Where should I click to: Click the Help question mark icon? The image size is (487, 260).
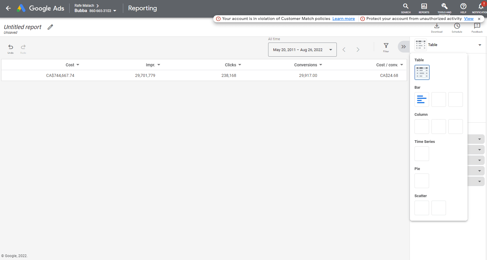coord(463,6)
